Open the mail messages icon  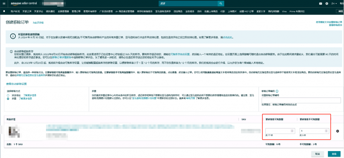[x=321, y=3]
